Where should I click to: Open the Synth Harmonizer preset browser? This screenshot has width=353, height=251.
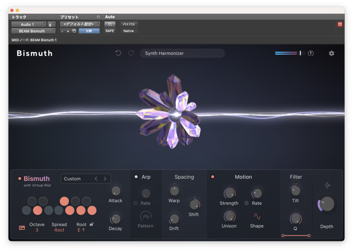coord(182,53)
